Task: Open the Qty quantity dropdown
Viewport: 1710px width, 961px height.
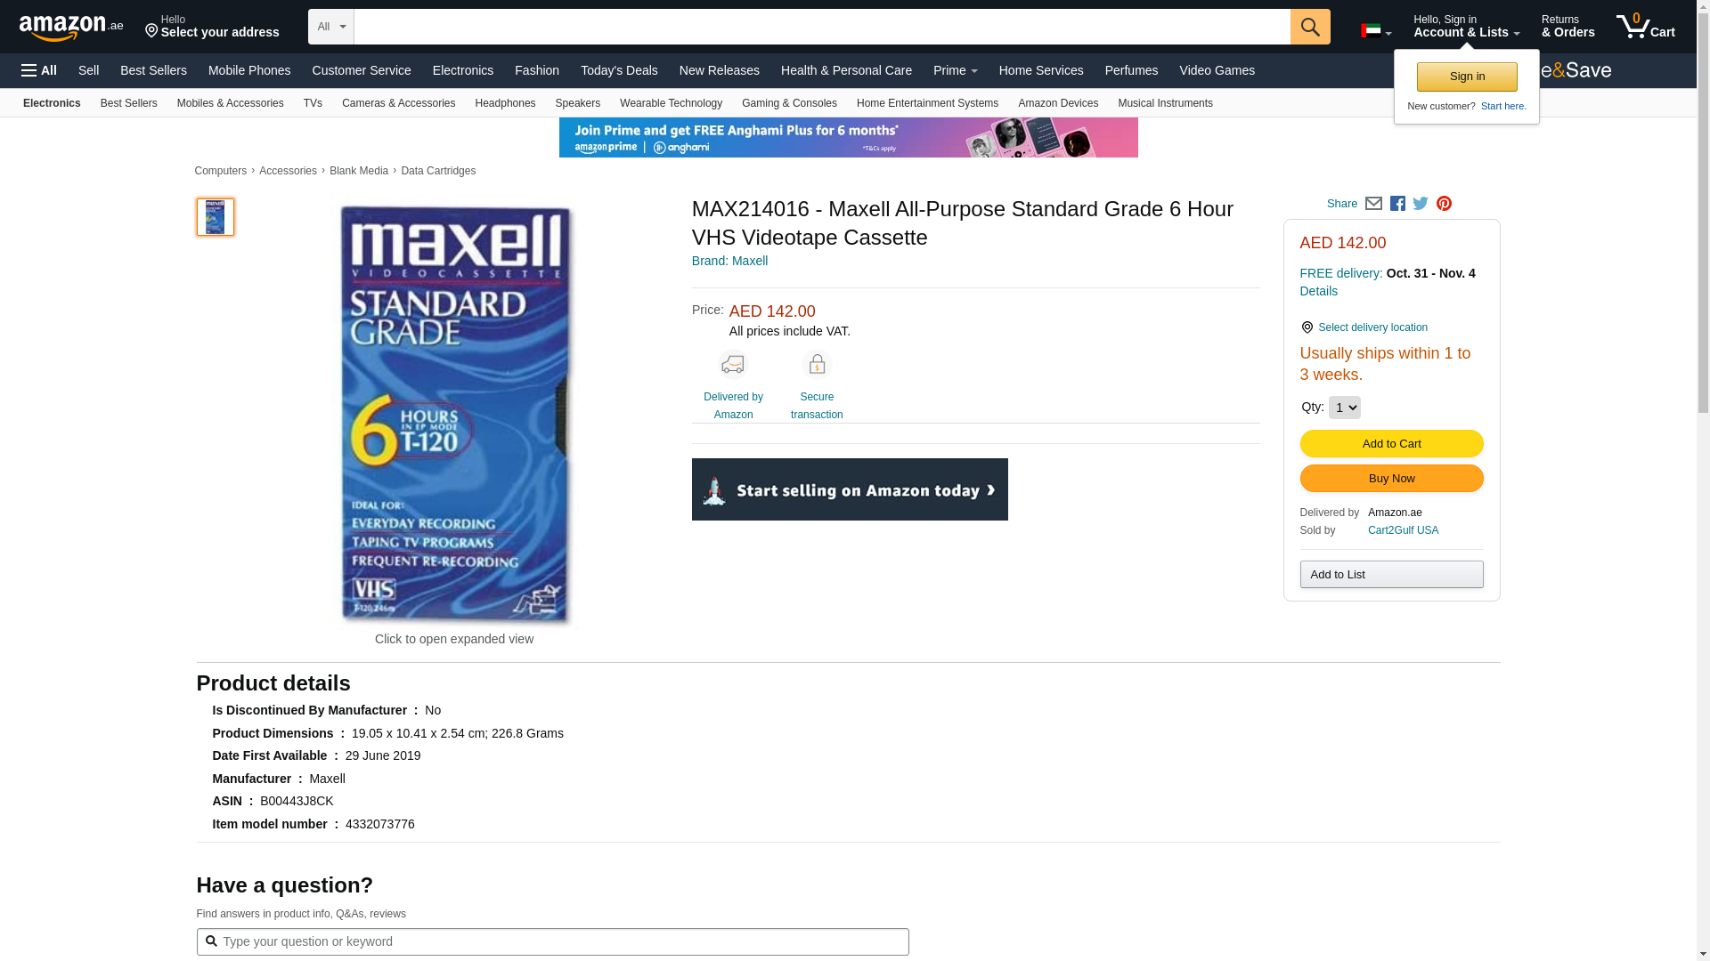Action: 1345,408
